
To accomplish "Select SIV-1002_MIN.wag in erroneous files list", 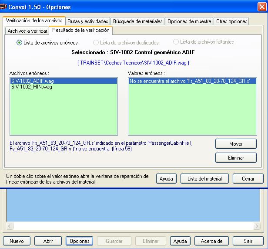I will click(x=32, y=87).
